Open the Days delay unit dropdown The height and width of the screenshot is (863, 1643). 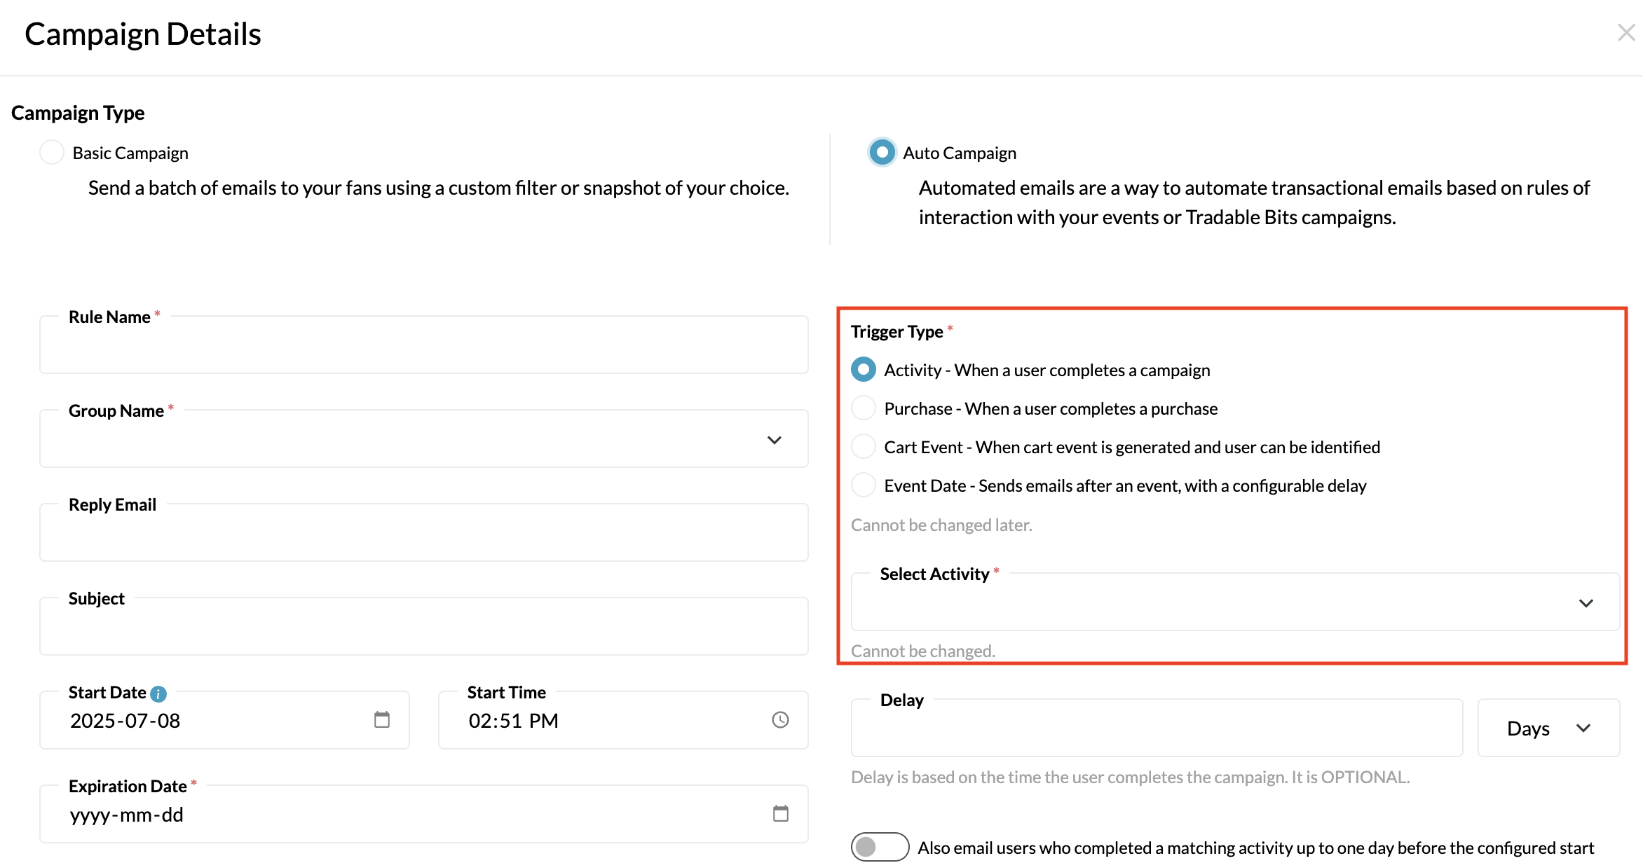(x=1548, y=728)
